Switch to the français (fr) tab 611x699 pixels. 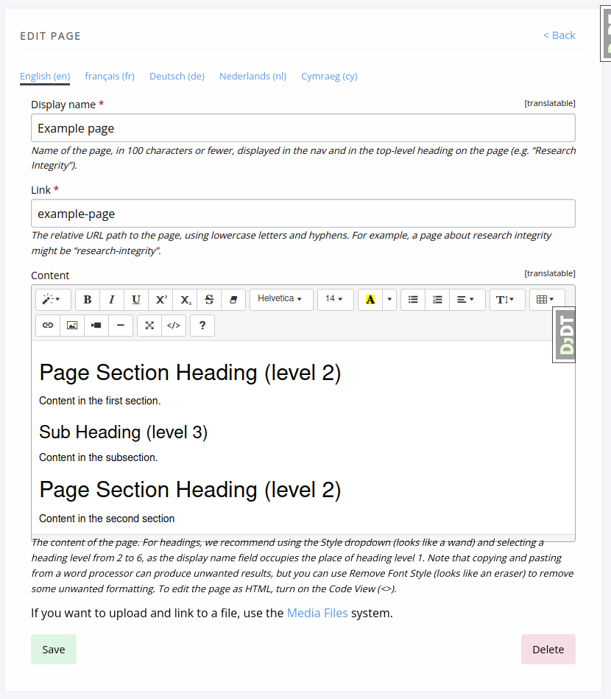coord(110,77)
